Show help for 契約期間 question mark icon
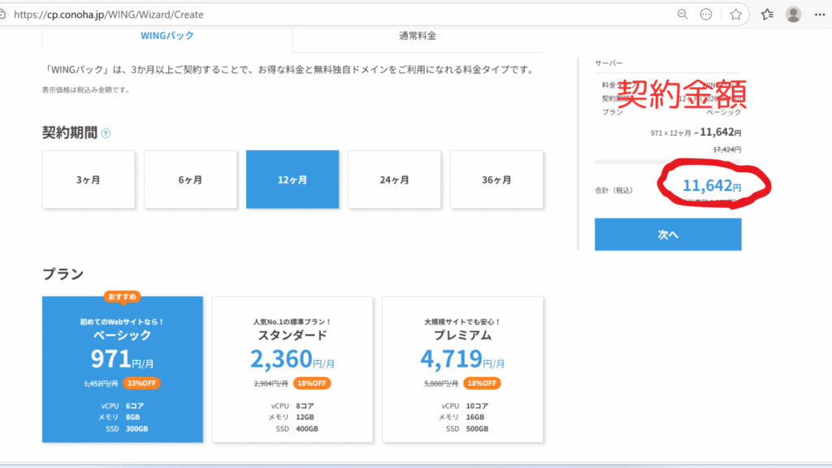This screenshot has width=832, height=468. pyautogui.click(x=106, y=133)
